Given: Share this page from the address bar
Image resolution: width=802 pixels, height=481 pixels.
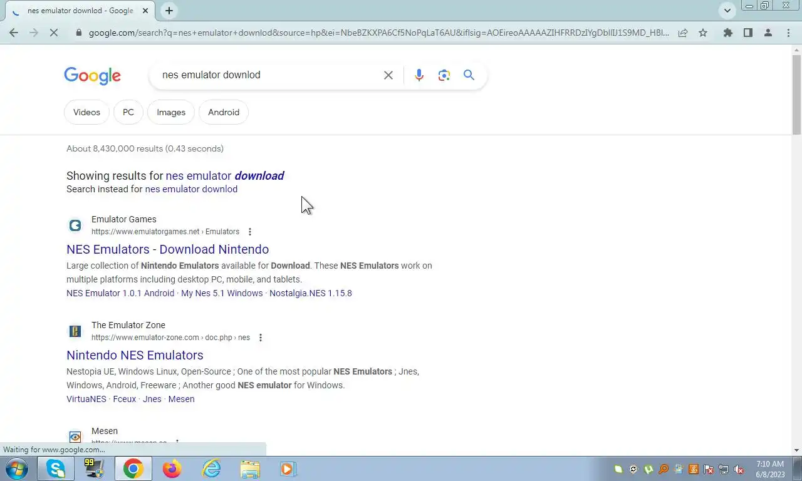Looking at the screenshot, I should click(x=683, y=33).
